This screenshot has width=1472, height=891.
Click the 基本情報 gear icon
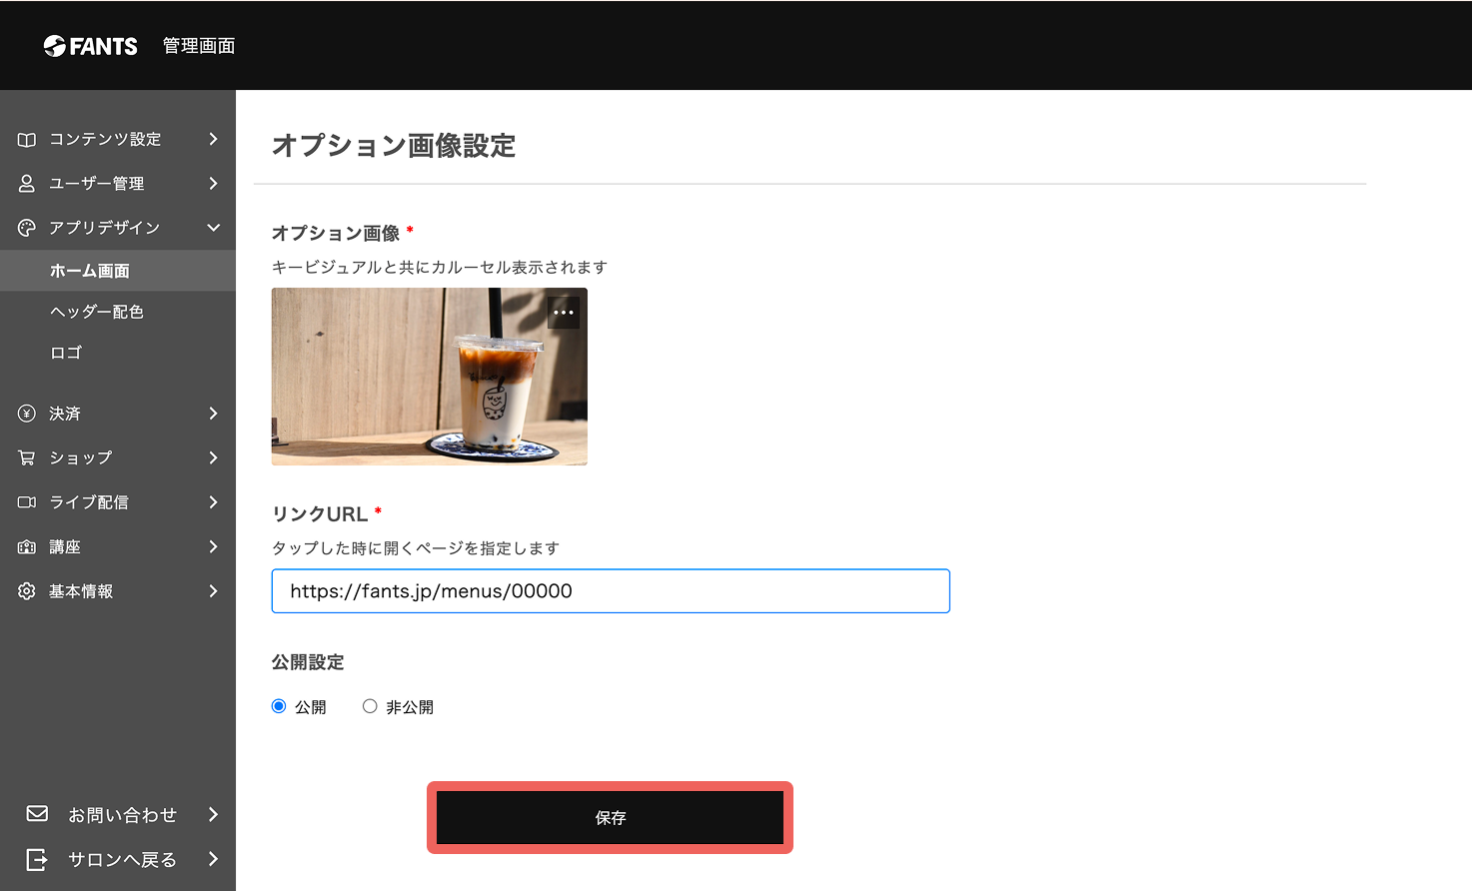click(x=27, y=591)
